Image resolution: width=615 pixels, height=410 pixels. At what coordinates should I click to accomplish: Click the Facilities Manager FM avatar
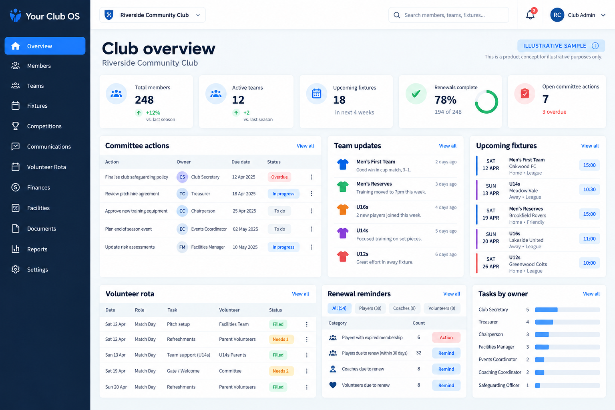[182, 247]
